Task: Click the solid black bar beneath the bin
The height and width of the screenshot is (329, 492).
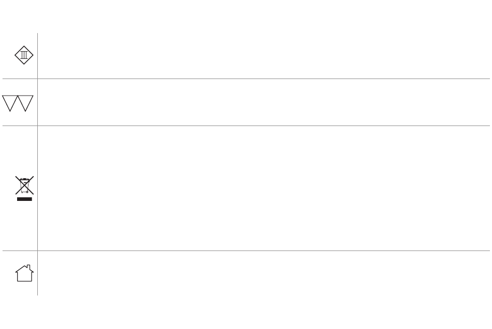Action: click(x=24, y=199)
